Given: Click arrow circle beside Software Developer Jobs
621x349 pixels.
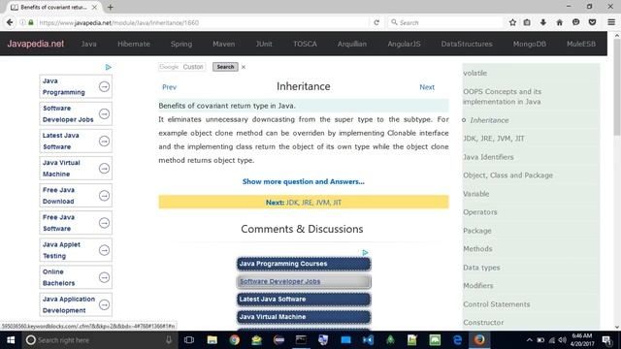Looking at the screenshot, I should pos(104,114).
